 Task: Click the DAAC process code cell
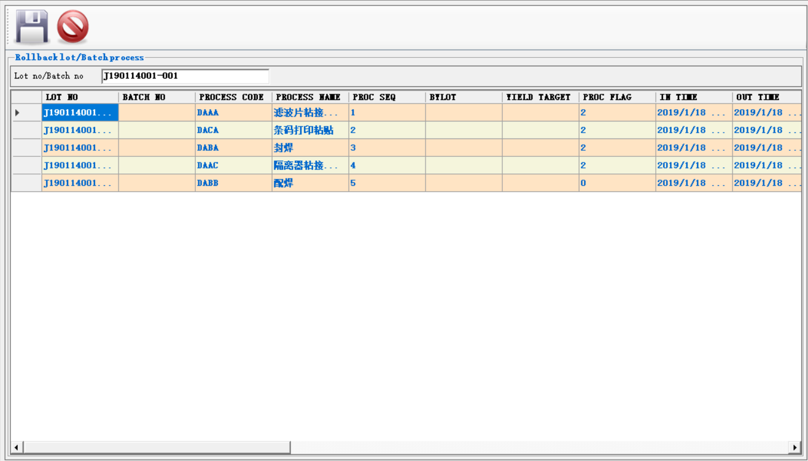[233, 166]
